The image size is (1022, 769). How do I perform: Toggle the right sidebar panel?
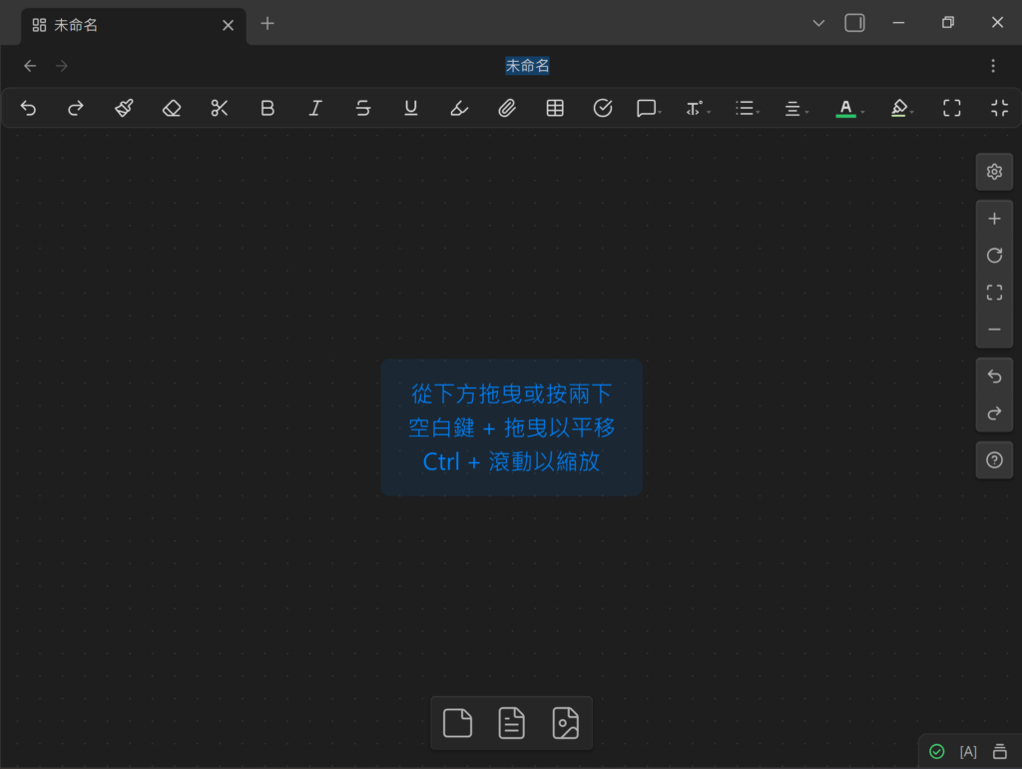click(x=854, y=23)
